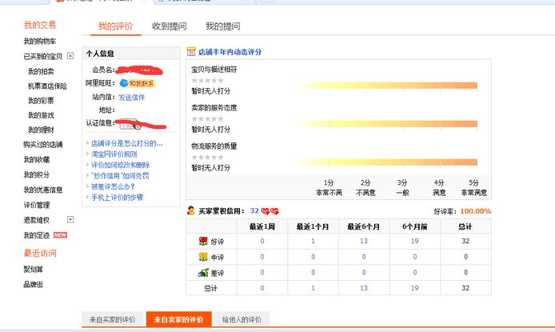Click the 店铺半年内动态评分 calendar icon
The width and height of the screenshot is (555, 332).
pyautogui.click(x=191, y=52)
